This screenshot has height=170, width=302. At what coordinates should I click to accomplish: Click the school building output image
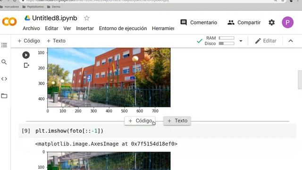pos(109,77)
